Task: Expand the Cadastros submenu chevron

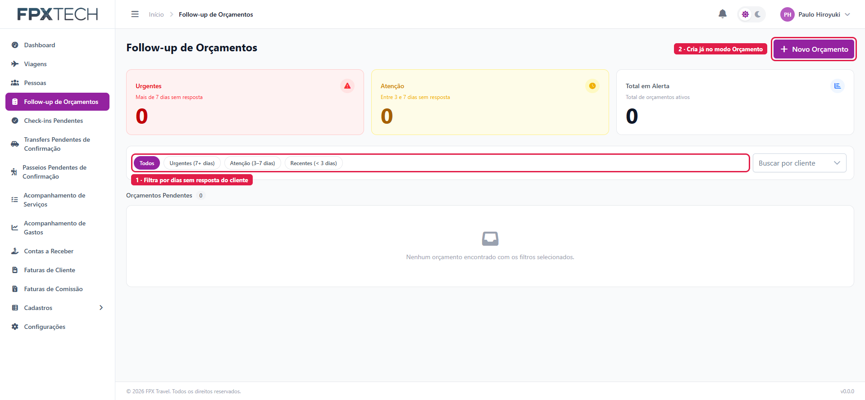Action: 101,308
